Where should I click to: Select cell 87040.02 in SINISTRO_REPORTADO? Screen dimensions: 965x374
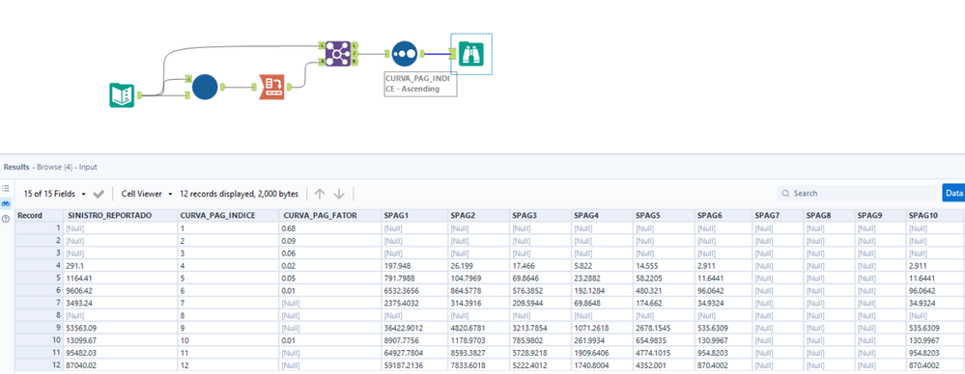click(121, 364)
